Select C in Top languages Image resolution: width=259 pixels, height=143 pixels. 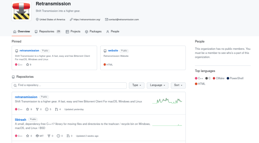(x=208, y=78)
